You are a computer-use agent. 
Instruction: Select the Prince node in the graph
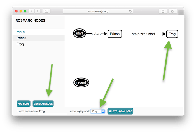point(115,34)
